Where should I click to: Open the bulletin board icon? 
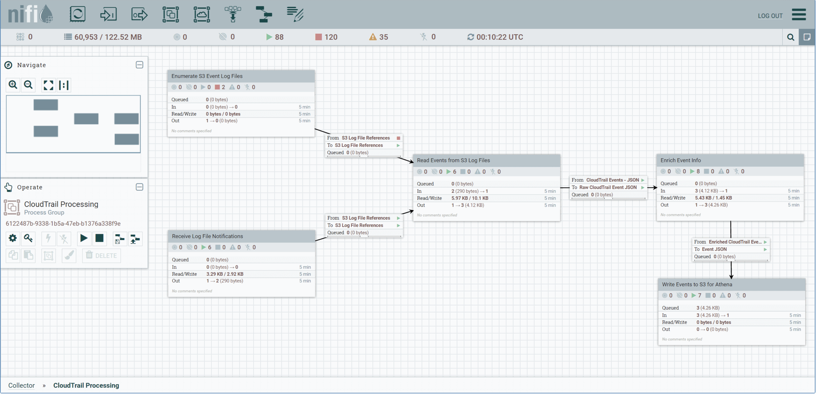807,37
